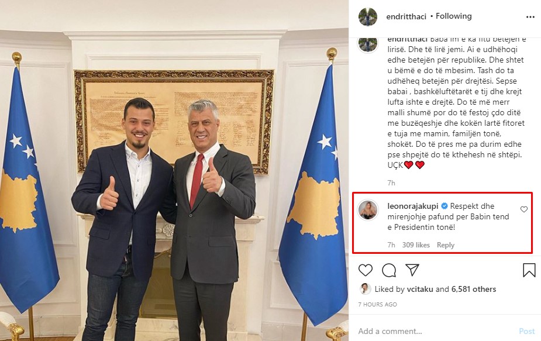Show the 6,581 others who liked
This screenshot has width=541, height=341.
(474, 289)
